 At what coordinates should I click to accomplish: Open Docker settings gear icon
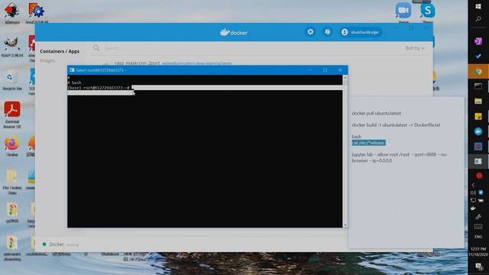pyautogui.click(x=310, y=32)
